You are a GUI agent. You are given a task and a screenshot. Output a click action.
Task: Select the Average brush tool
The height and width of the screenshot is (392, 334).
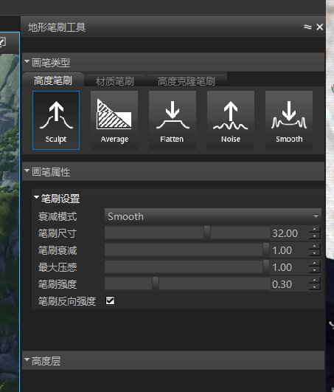tap(114, 120)
